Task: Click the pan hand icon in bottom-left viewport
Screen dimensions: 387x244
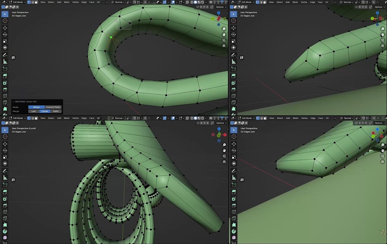Action: pos(224,150)
